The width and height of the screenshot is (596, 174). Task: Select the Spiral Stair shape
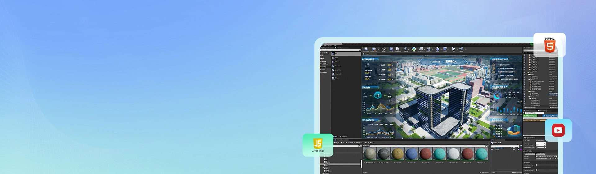pos(338,74)
